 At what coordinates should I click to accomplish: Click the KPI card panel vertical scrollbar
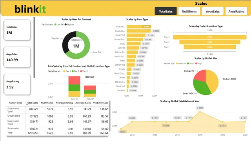click(34, 47)
